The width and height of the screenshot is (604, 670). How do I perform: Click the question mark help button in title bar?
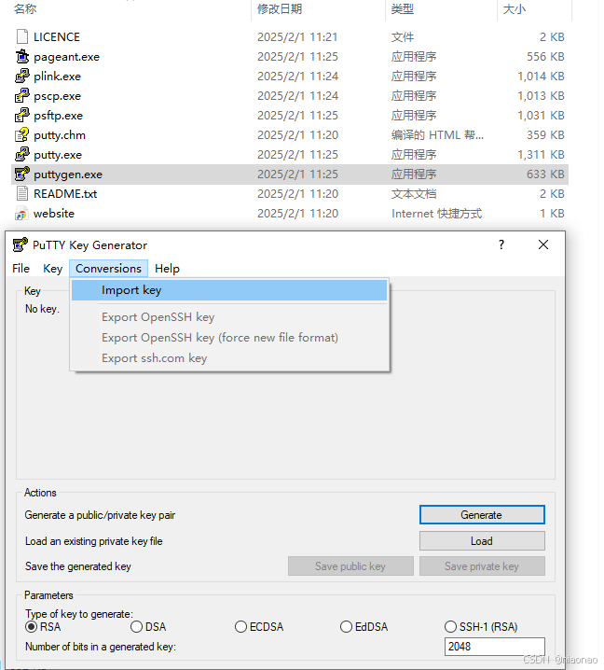pos(501,244)
